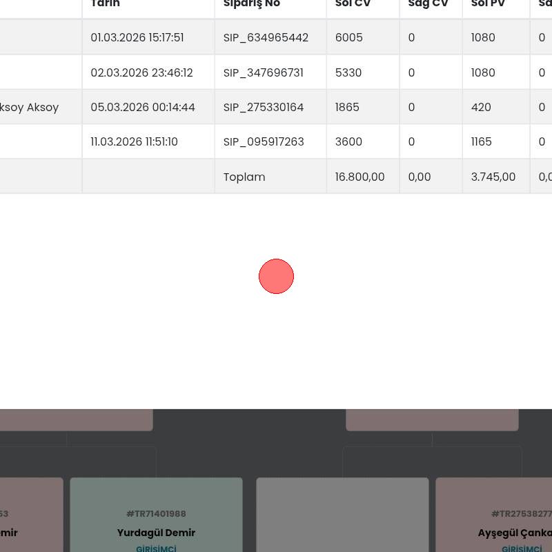Select order number SIP_095917263
Image resolution: width=552 pixels, height=552 pixels.
[263, 141]
